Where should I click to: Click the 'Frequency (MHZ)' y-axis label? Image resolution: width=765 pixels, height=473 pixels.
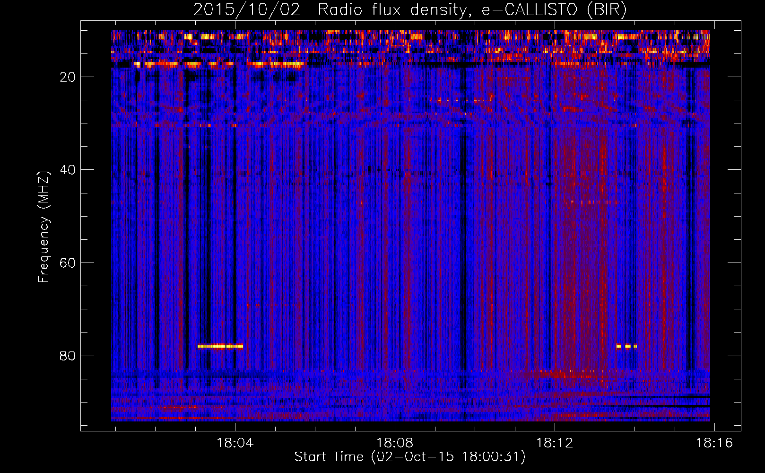(x=43, y=227)
